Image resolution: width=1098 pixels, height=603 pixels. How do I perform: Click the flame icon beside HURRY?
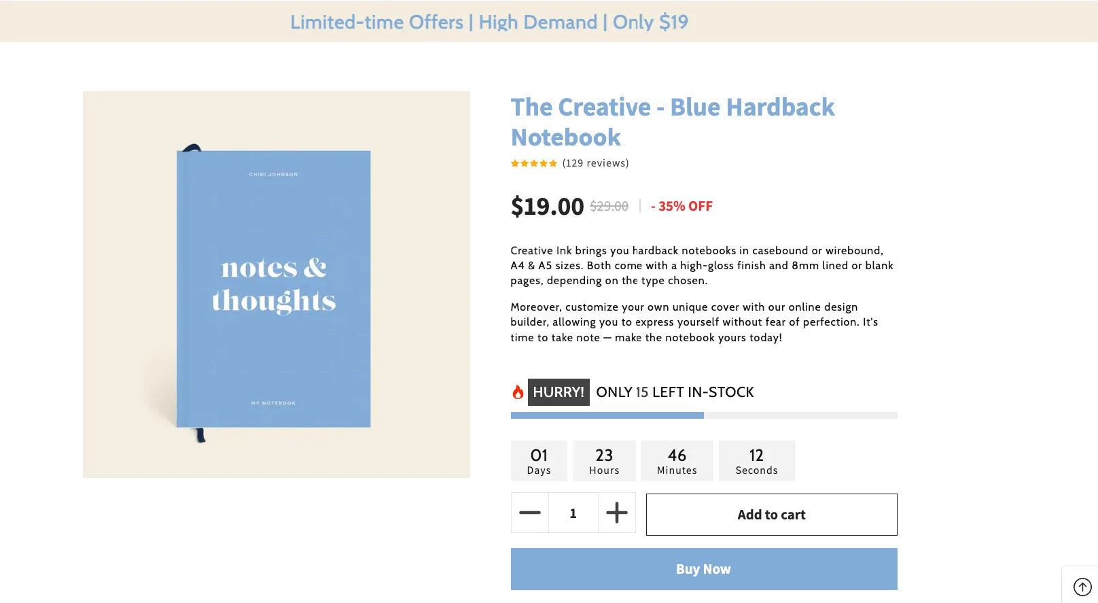click(x=518, y=392)
